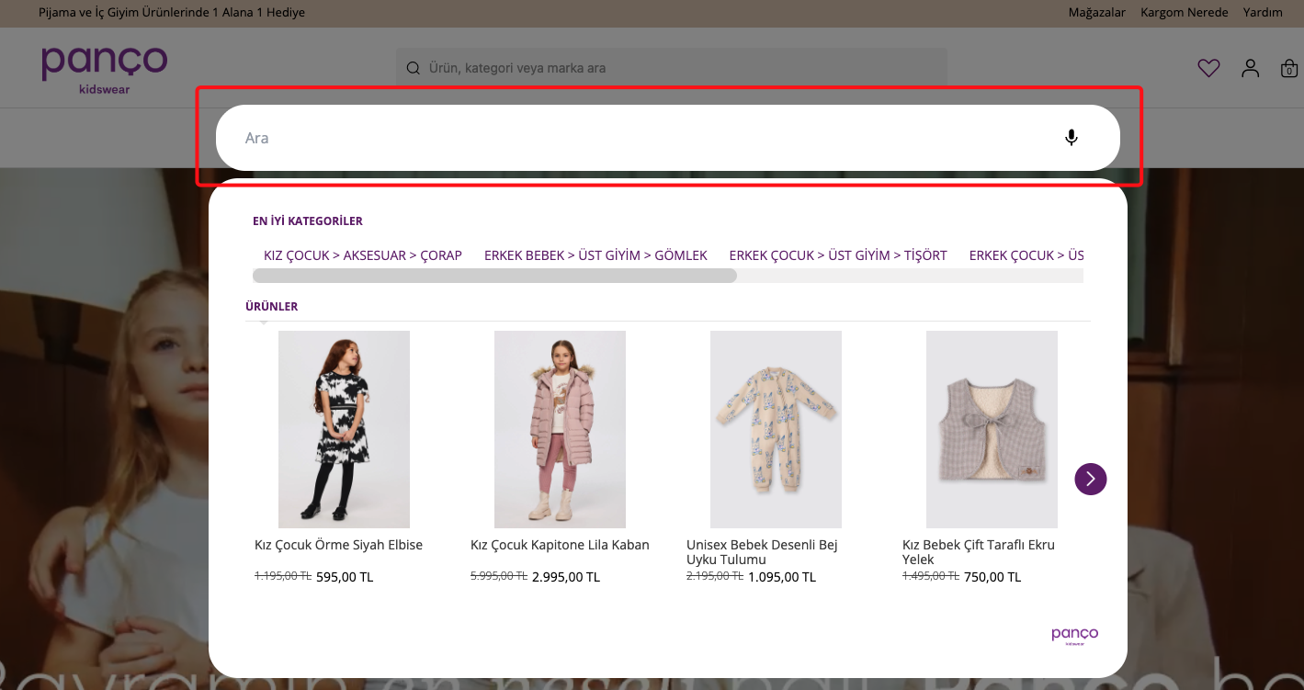Open KIZ ÇOCUK ÇORAP category link
The height and width of the screenshot is (690, 1304).
tap(362, 255)
